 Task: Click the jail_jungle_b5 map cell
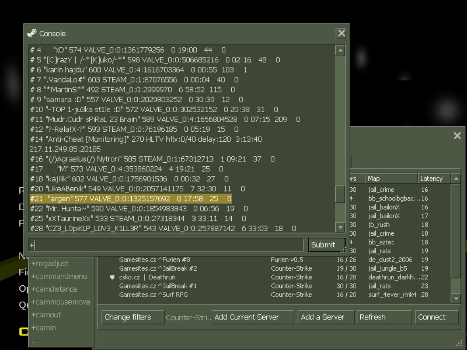pyautogui.click(x=388, y=268)
